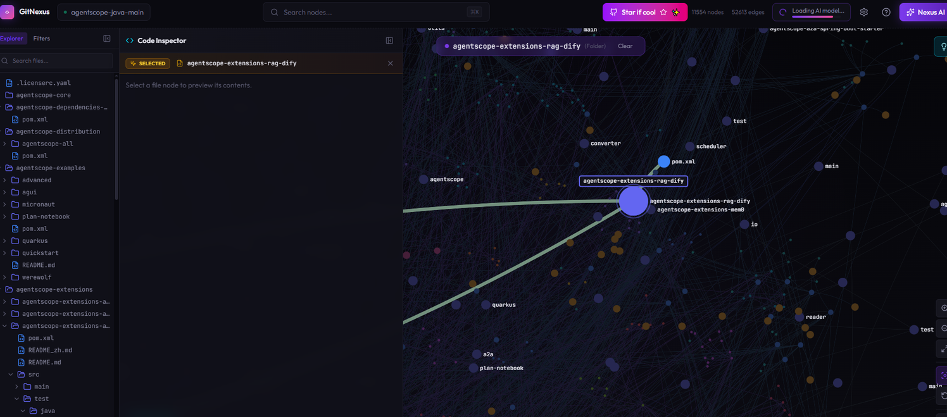
Task: Collapse the src folder chevron
Action: [11, 375]
